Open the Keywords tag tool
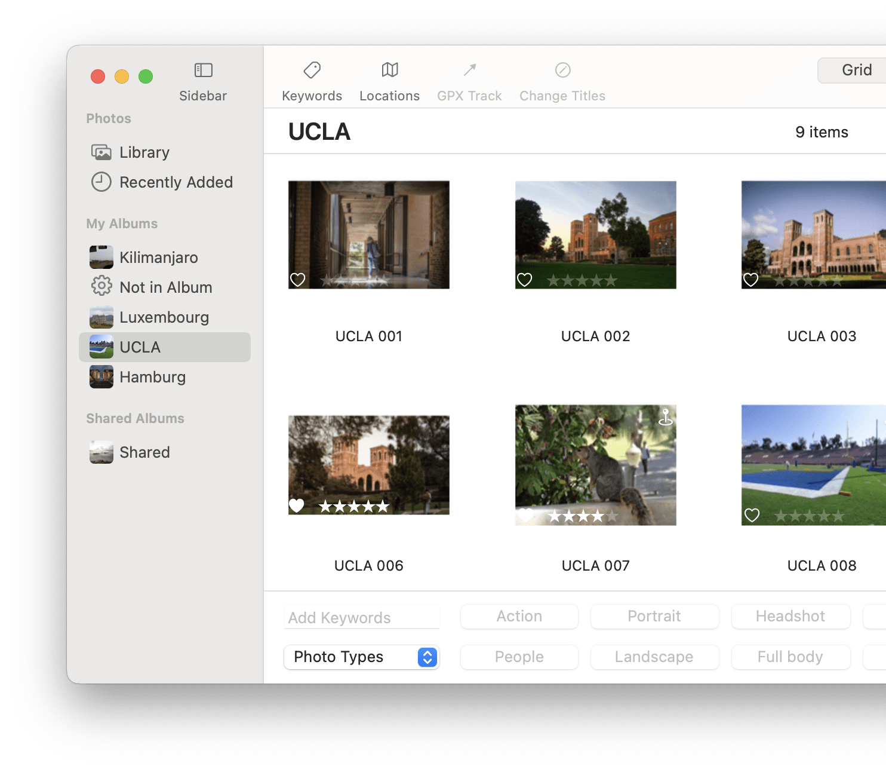This screenshot has width=886, height=772. [x=312, y=71]
